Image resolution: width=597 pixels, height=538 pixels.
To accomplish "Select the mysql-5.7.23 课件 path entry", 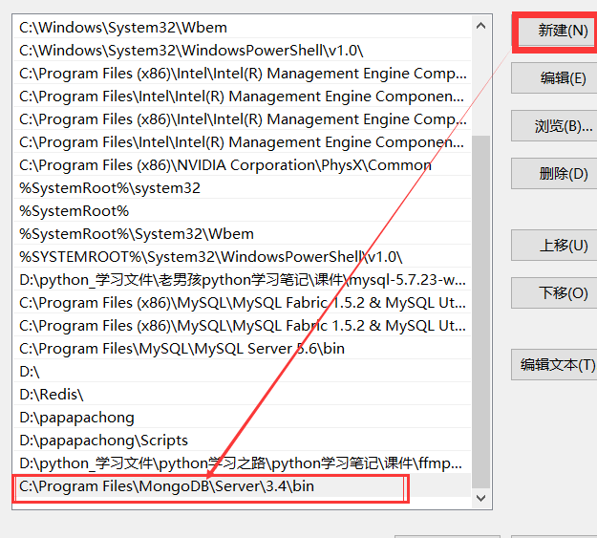I will [243, 280].
